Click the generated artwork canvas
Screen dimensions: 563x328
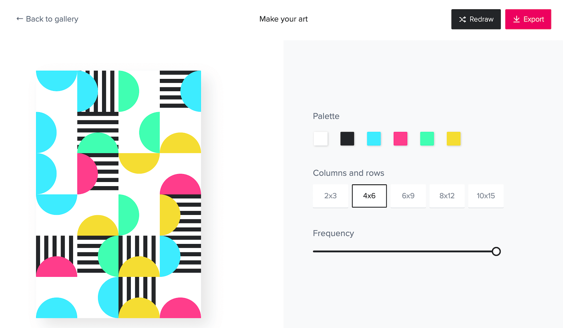119,194
